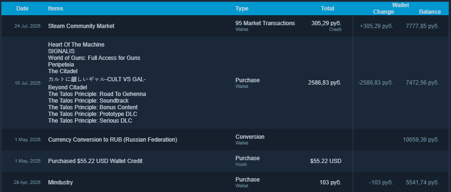Click the Total column header
451x192 pixels.
click(328, 9)
